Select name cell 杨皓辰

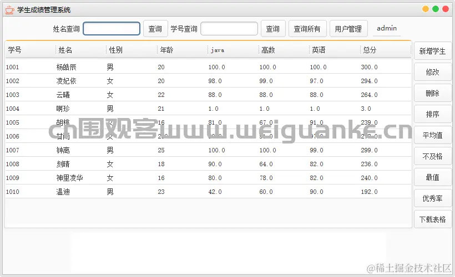click(x=66, y=67)
